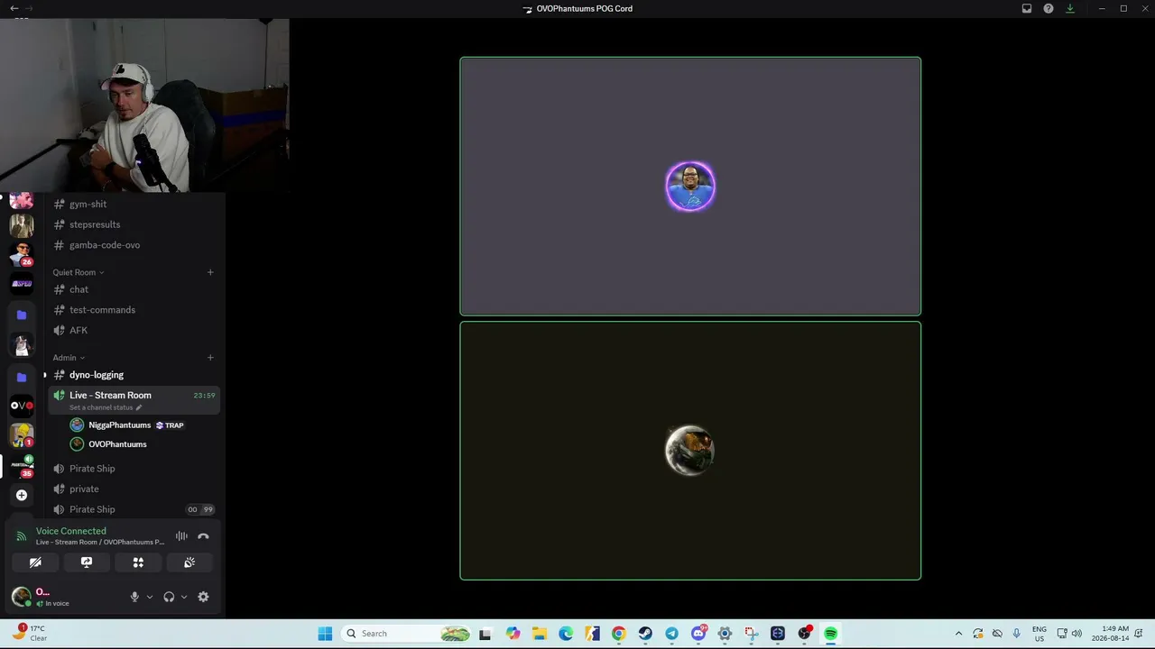
Task: Open Spotify from the taskbar
Action: tap(830, 634)
